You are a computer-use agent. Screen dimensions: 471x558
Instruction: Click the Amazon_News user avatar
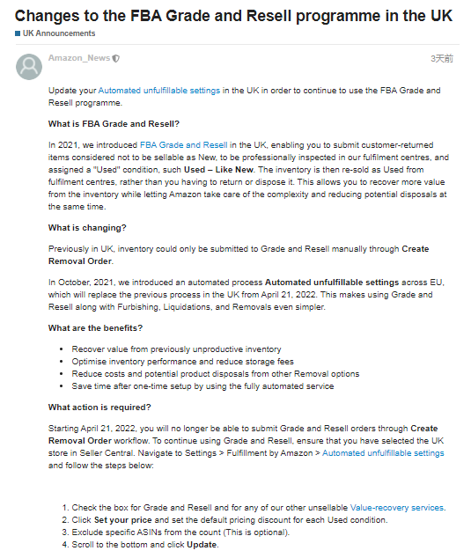pos(29,67)
